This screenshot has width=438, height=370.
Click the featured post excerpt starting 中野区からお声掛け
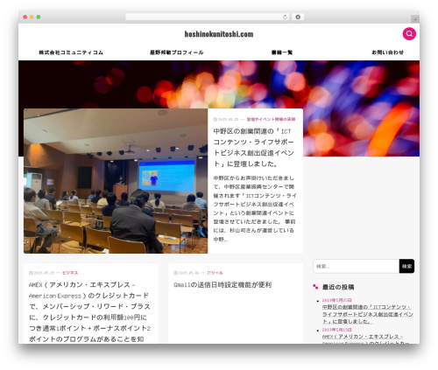(254, 208)
